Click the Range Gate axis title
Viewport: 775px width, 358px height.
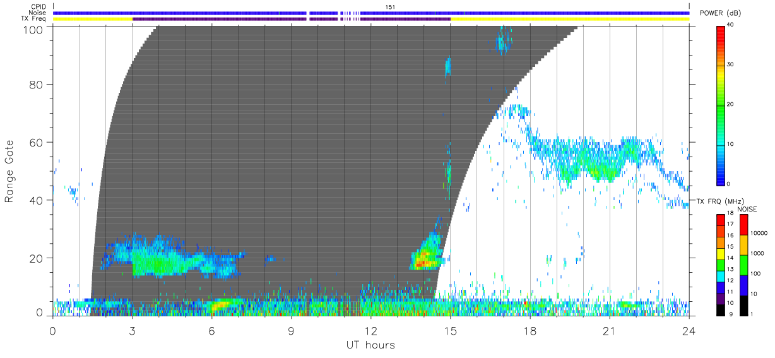9,171
